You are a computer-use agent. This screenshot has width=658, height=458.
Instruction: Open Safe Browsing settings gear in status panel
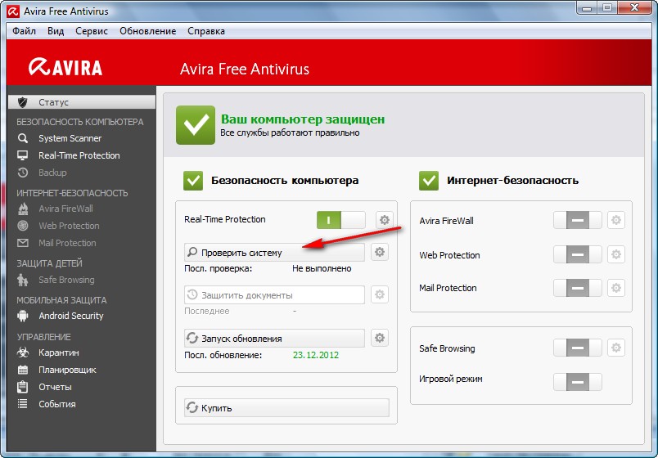coord(616,348)
